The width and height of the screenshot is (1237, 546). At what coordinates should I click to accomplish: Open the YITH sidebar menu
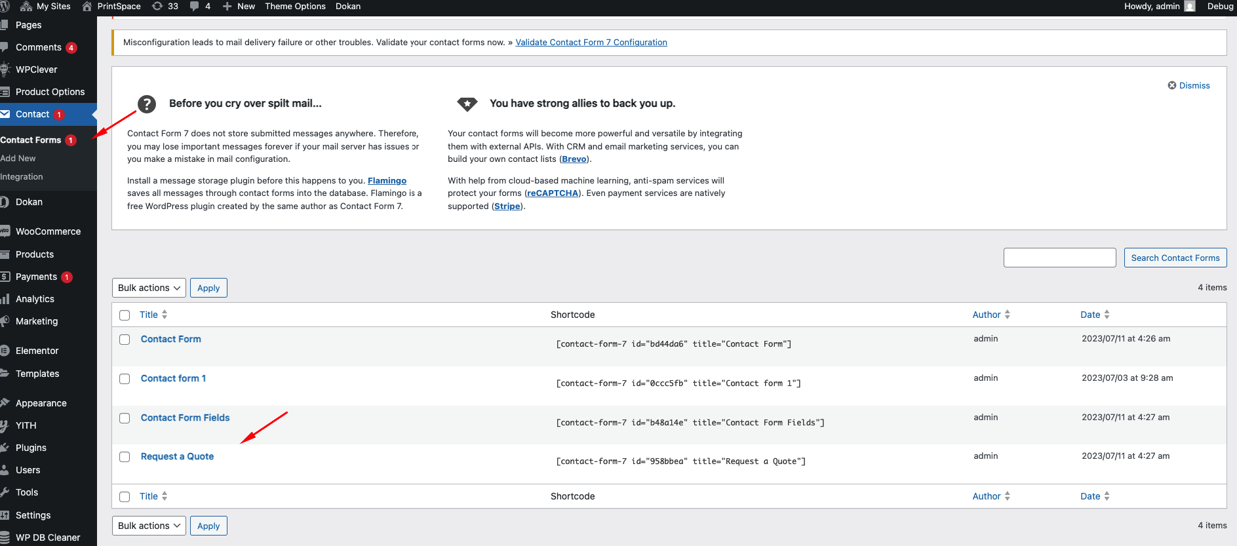tap(26, 425)
